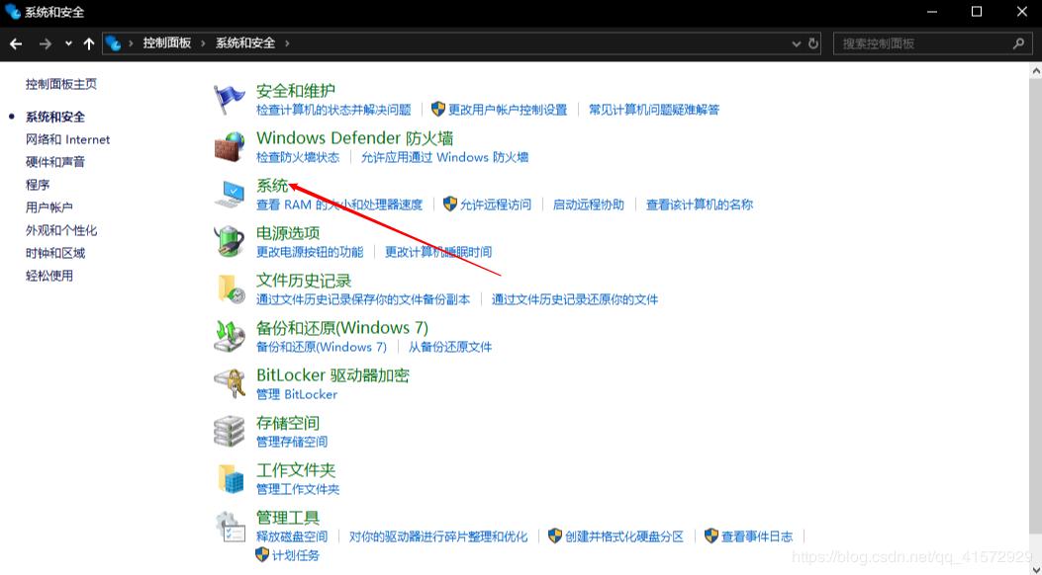Open 文件历史记录 via its drive icon

pyautogui.click(x=228, y=287)
